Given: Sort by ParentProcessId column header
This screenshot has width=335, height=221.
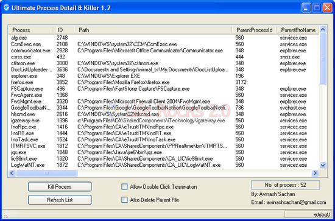Looking at the screenshot, I should [254, 30].
